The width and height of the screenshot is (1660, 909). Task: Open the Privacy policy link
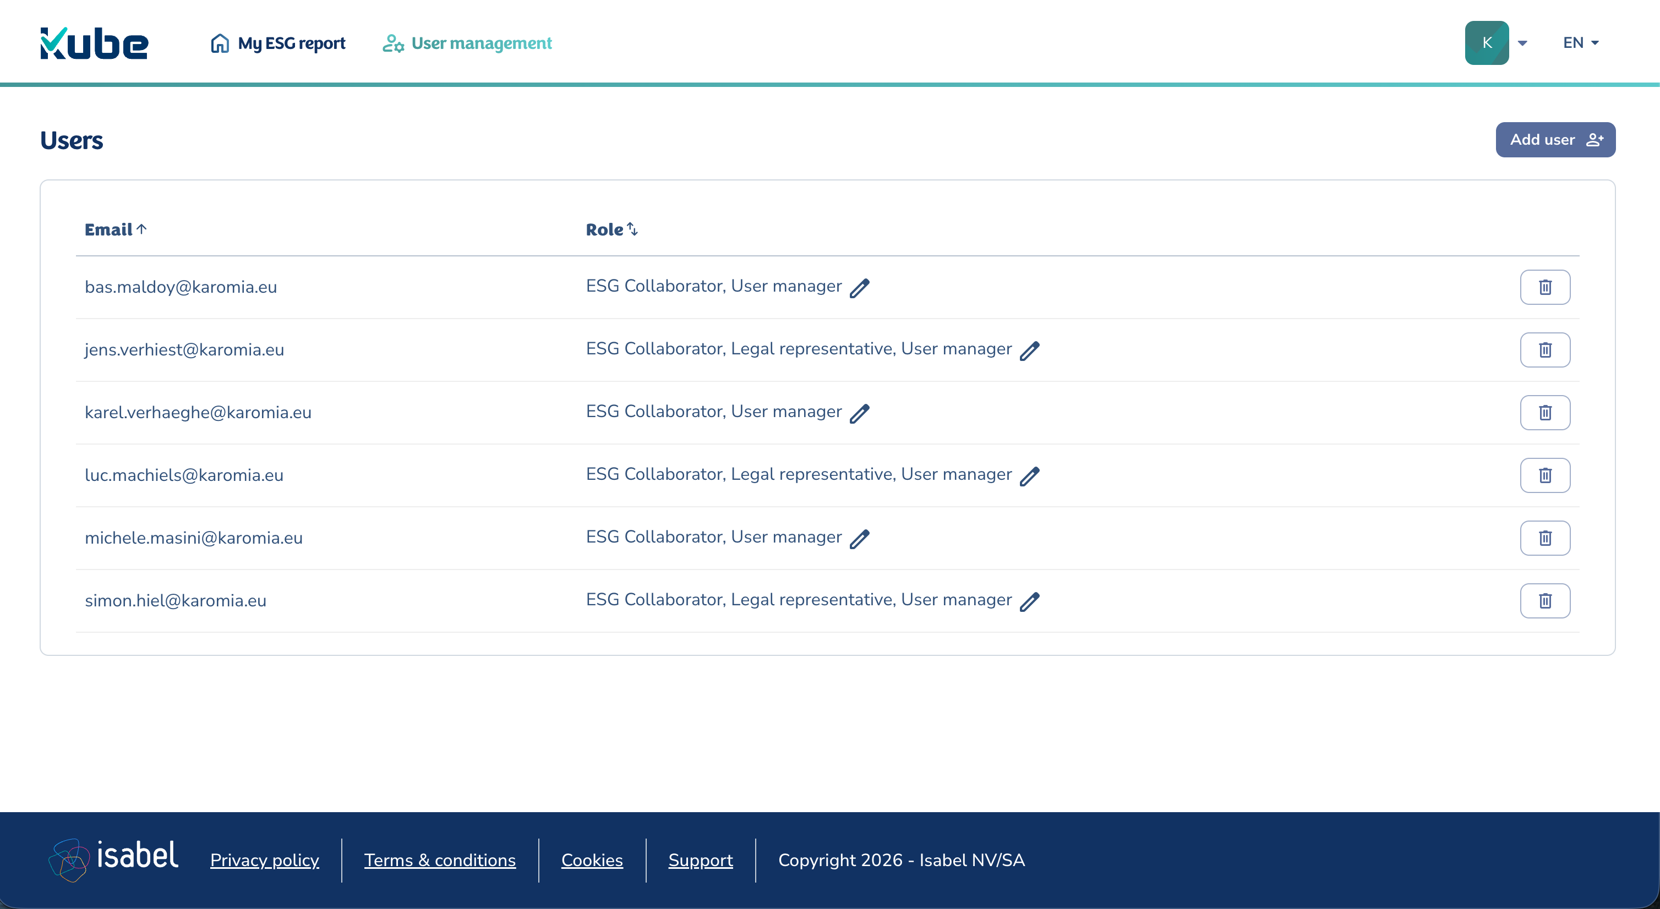coord(264,860)
